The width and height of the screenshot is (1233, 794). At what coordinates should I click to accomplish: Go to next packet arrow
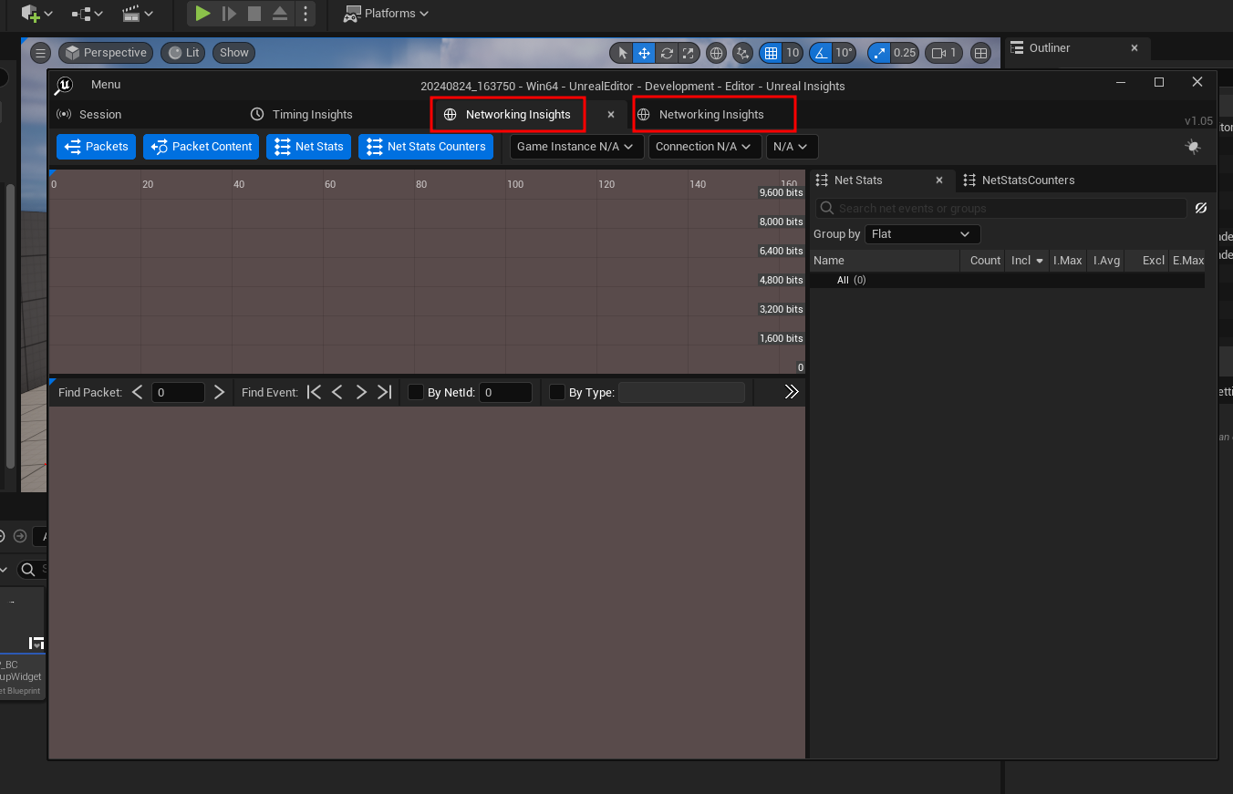tap(219, 392)
